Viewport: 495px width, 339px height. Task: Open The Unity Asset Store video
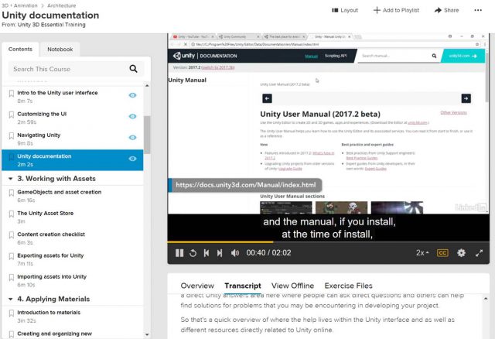coord(46,214)
